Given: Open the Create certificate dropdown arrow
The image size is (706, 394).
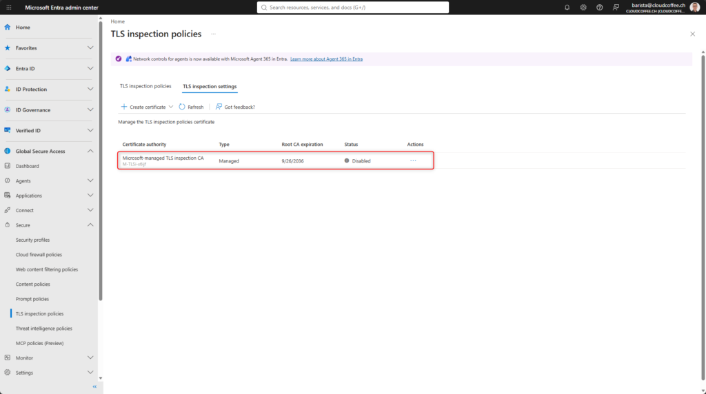Looking at the screenshot, I should (x=171, y=107).
